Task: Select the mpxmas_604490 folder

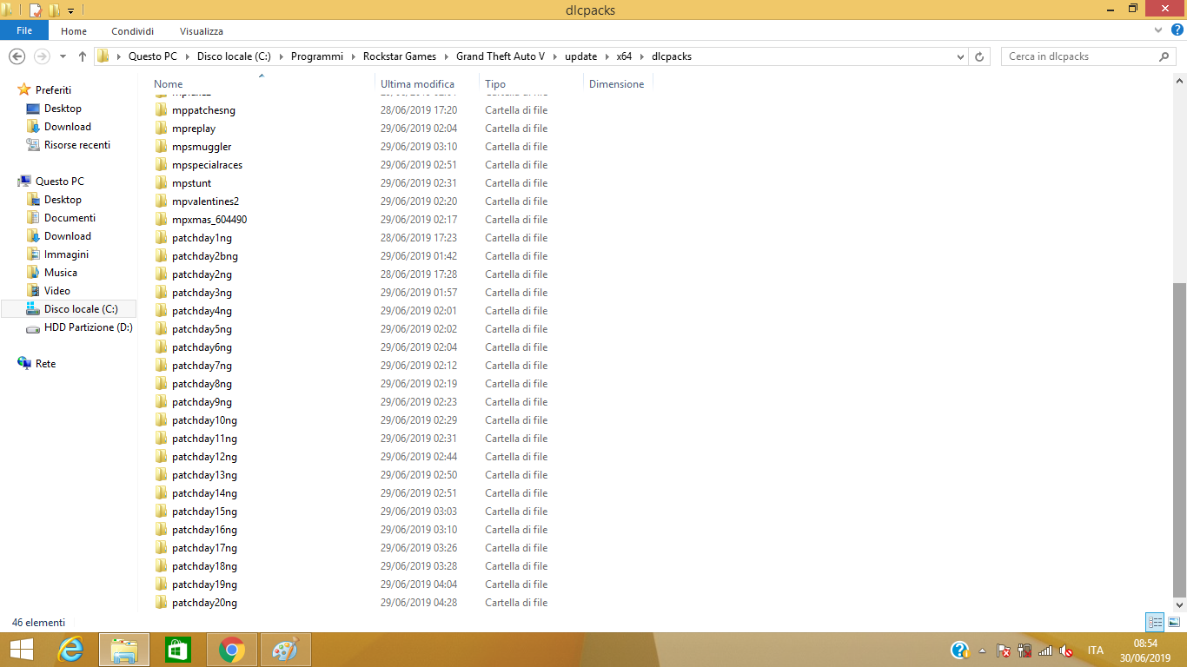Action: pyautogui.click(x=209, y=220)
